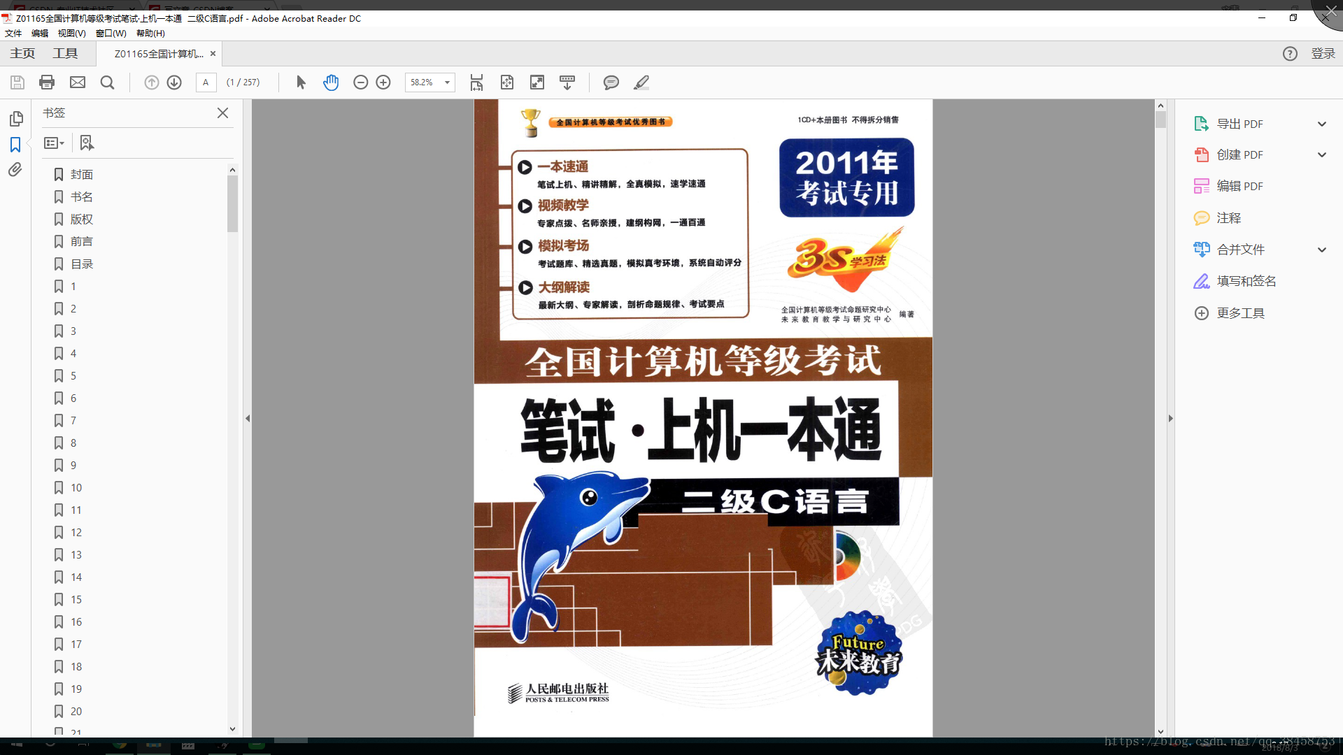This screenshot has height=755, width=1343.
Task: Select the highlighter pen tool
Action: pos(641,82)
